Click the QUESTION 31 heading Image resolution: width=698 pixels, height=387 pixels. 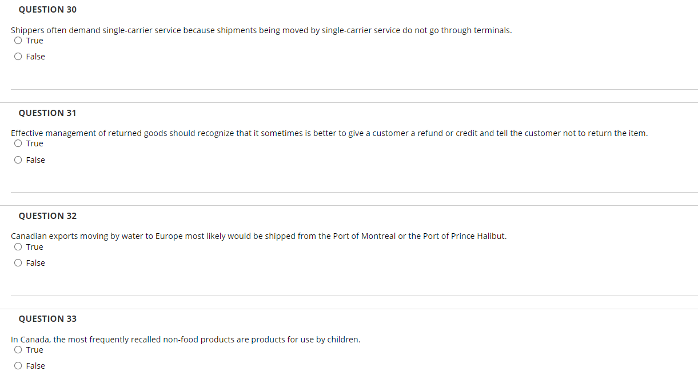47,113
